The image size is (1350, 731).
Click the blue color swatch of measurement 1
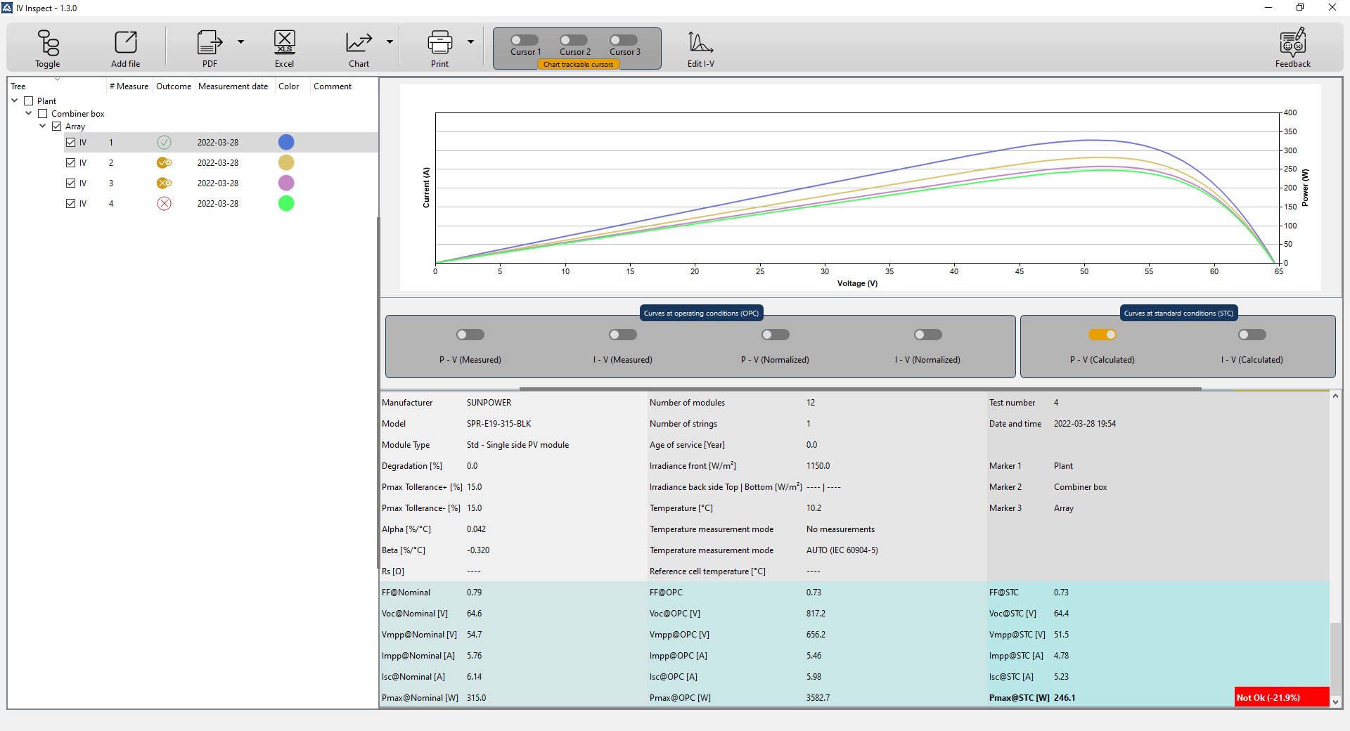(286, 143)
